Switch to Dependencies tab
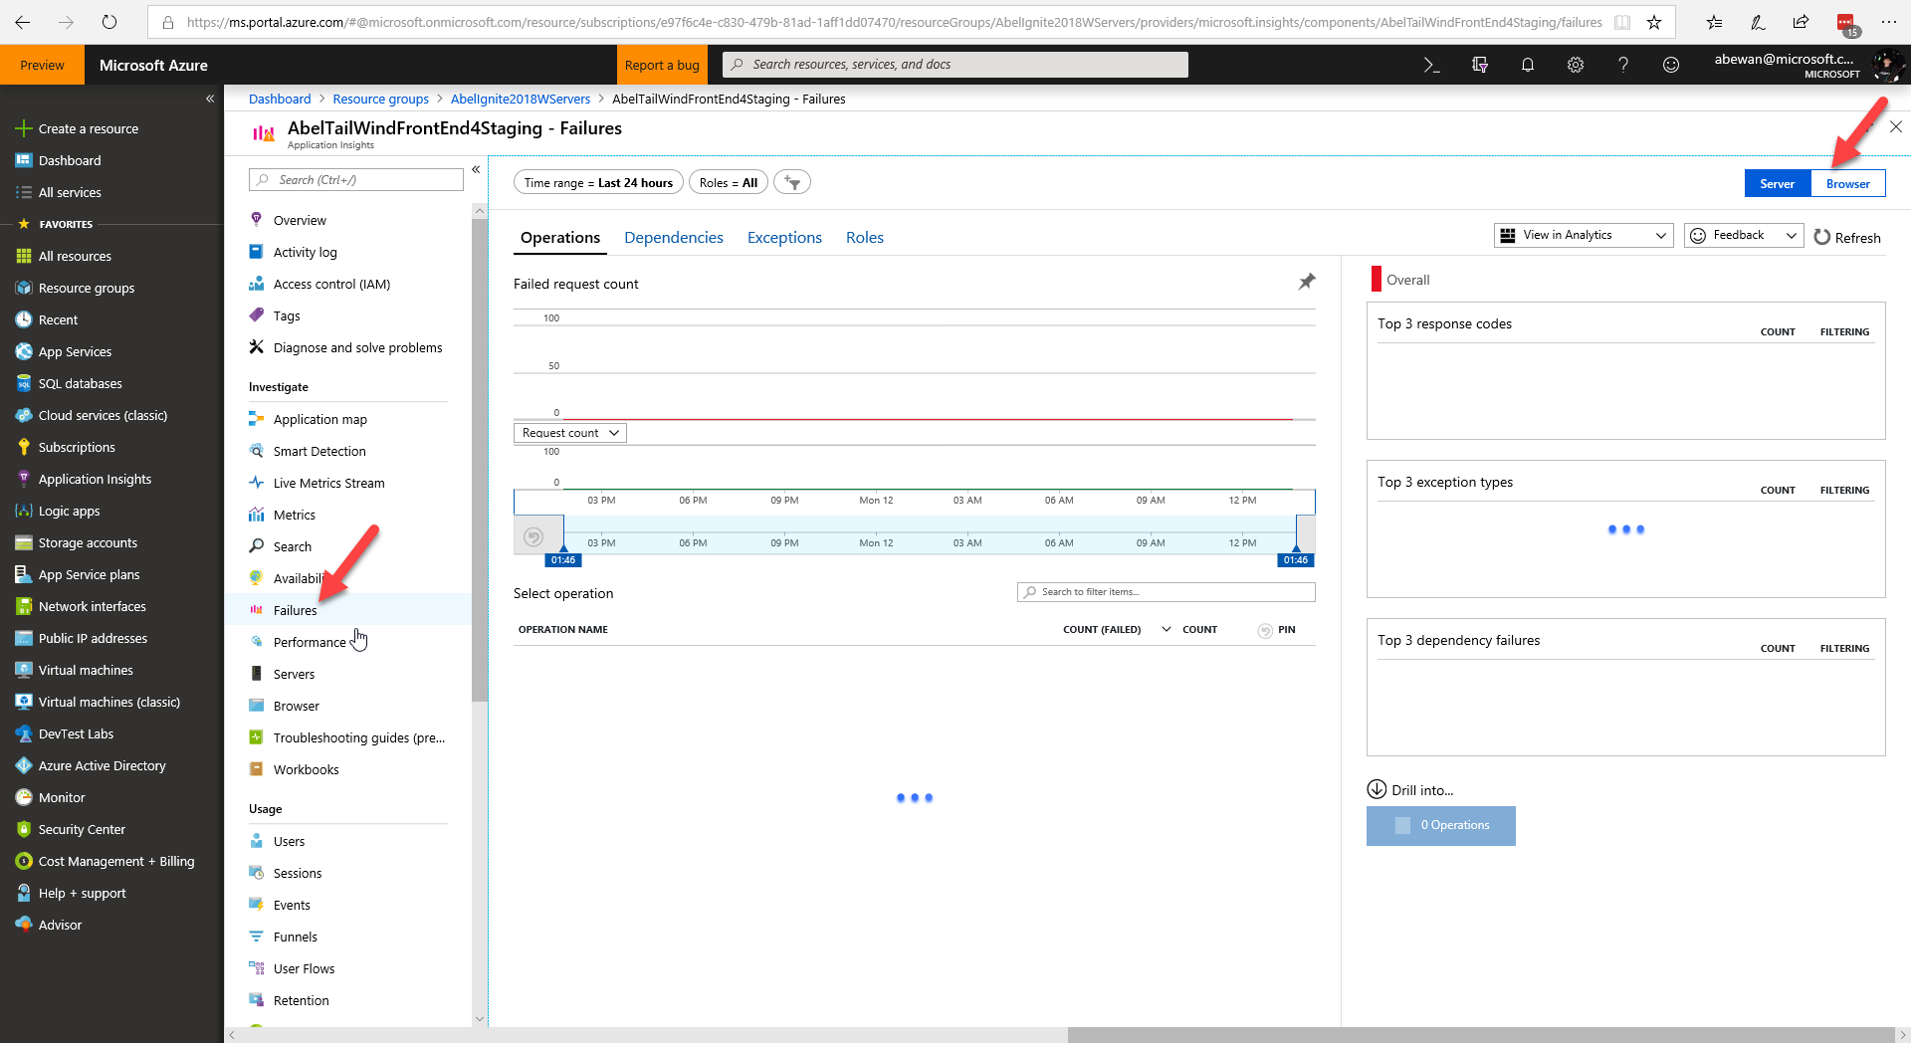Image resolution: width=1911 pixels, height=1043 pixels. pyautogui.click(x=674, y=238)
